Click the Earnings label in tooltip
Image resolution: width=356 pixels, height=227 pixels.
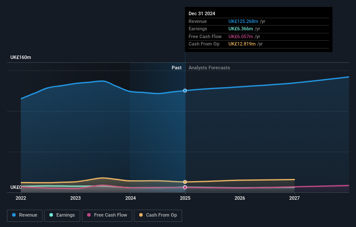198,29
